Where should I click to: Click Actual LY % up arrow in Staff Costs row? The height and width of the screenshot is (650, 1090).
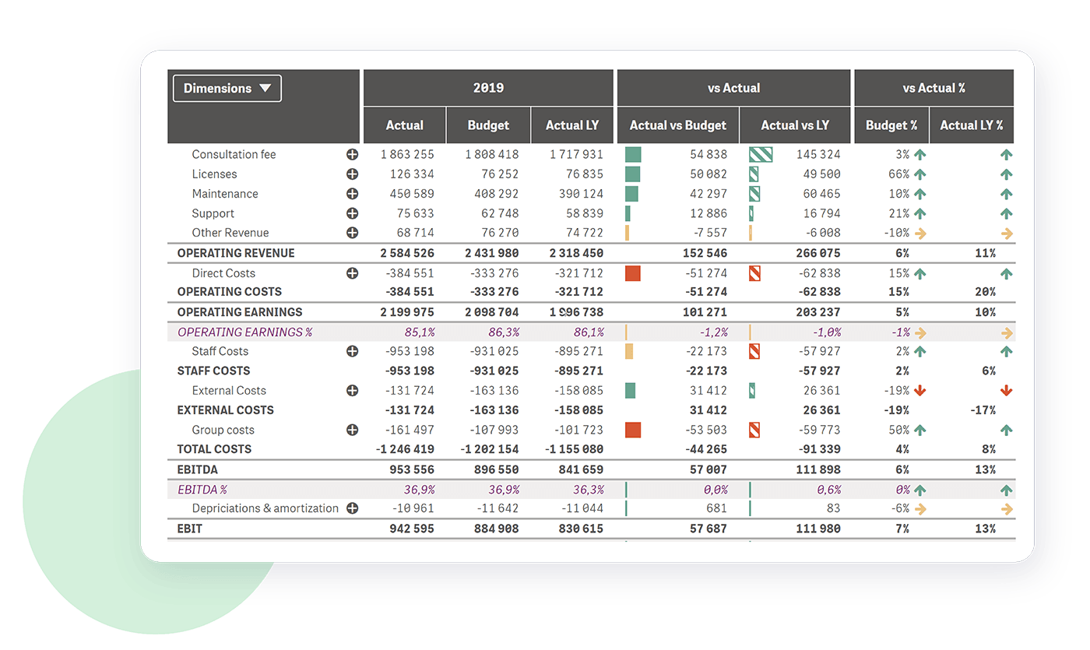click(1007, 352)
